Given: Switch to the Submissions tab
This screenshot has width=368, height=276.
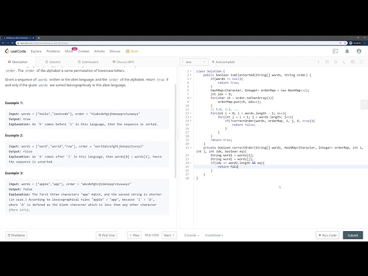Looking at the screenshot, I should 88,62.
